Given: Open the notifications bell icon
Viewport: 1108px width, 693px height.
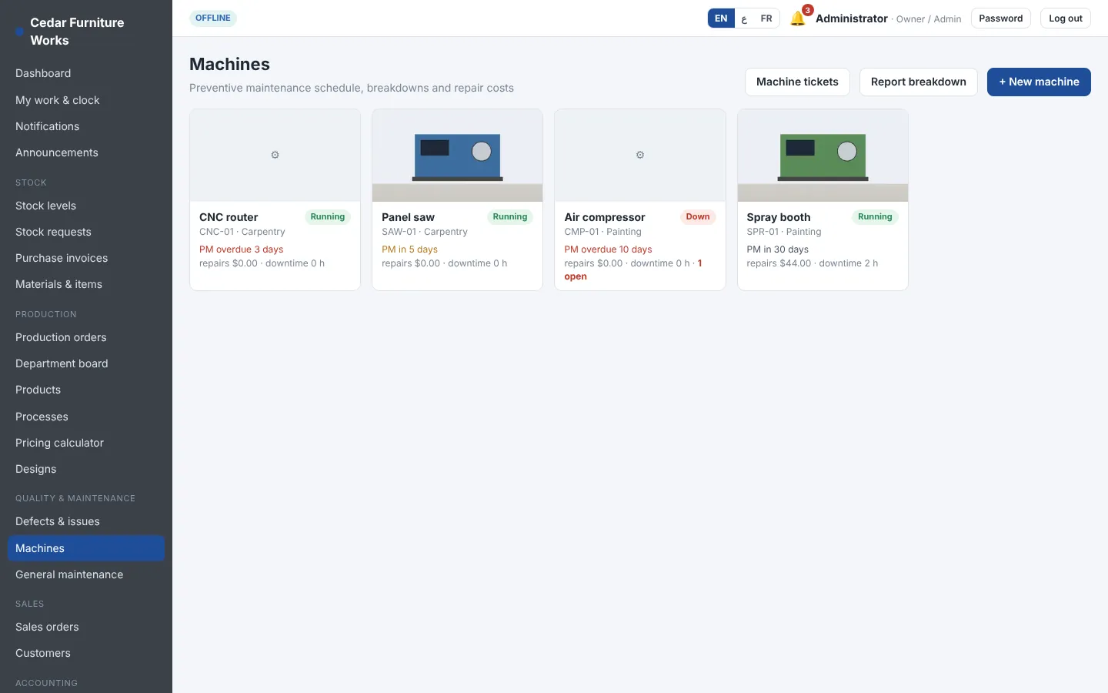Looking at the screenshot, I should [798, 18].
